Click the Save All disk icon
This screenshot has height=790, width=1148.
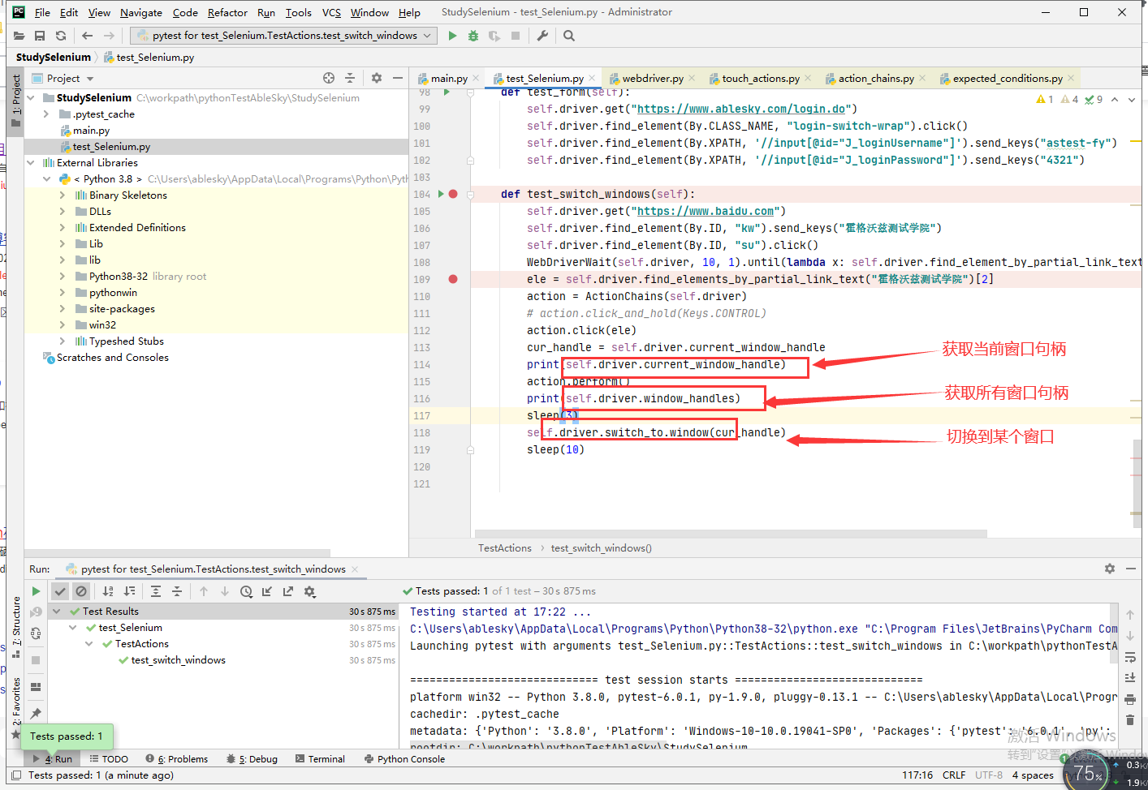40,36
